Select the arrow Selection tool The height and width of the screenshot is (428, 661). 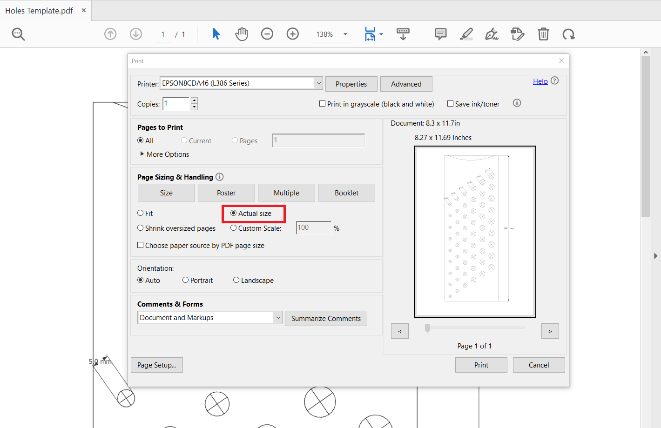pos(216,33)
